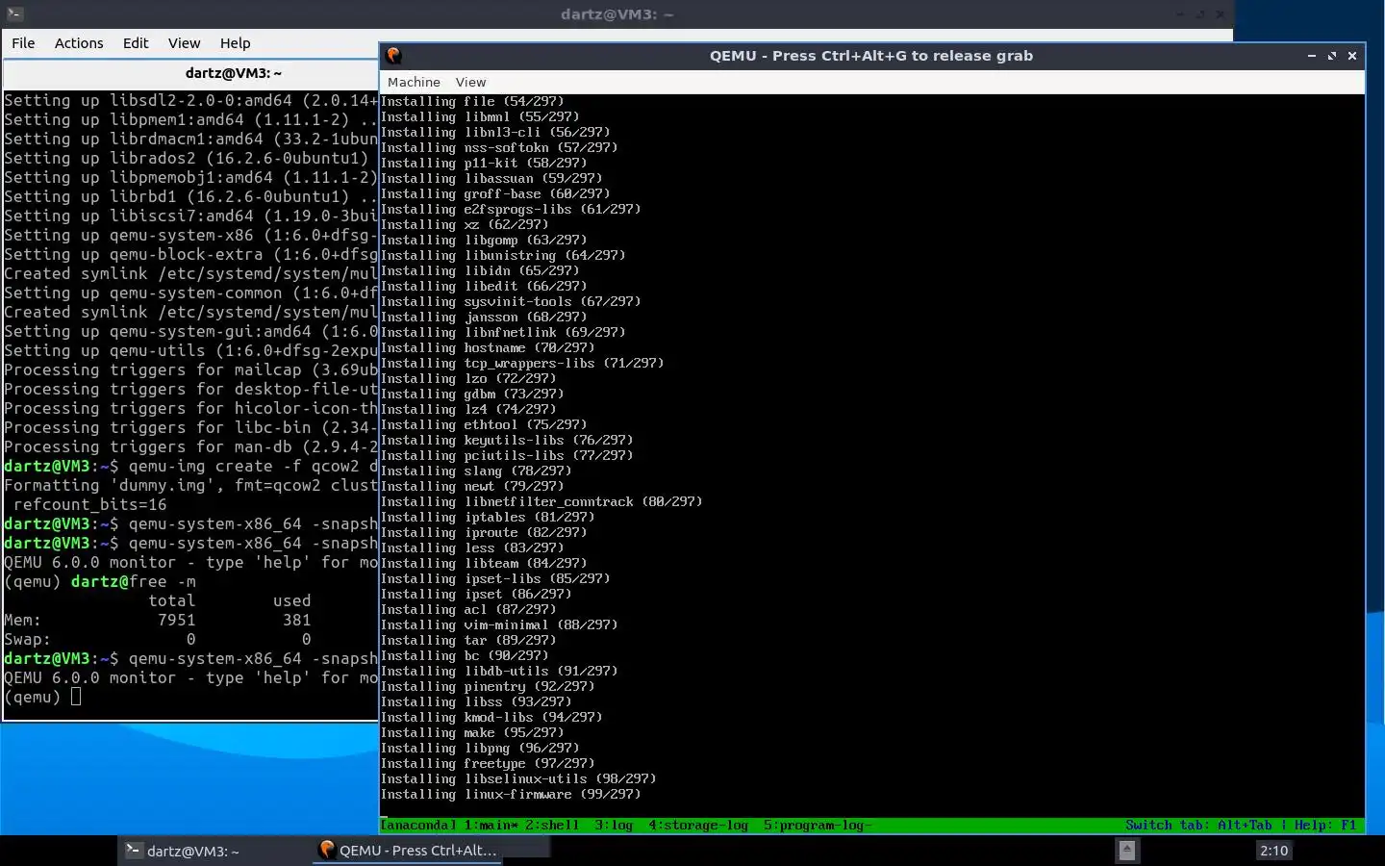Click the QEMU window title text

tap(871, 56)
